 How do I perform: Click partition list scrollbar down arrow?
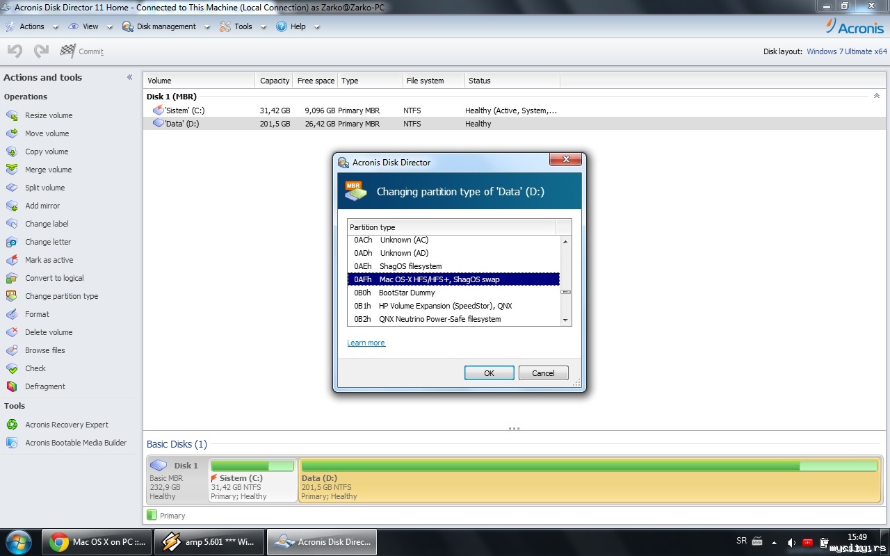pyautogui.click(x=565, y=320)
